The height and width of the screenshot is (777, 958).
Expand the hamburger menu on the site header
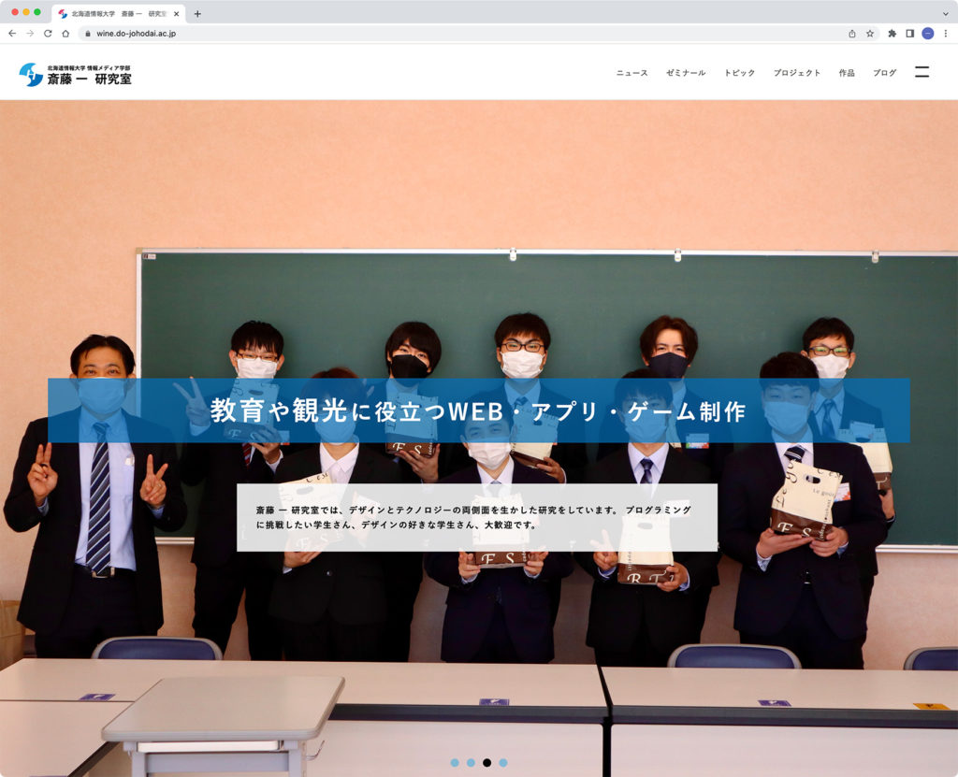tap(922, 72)
